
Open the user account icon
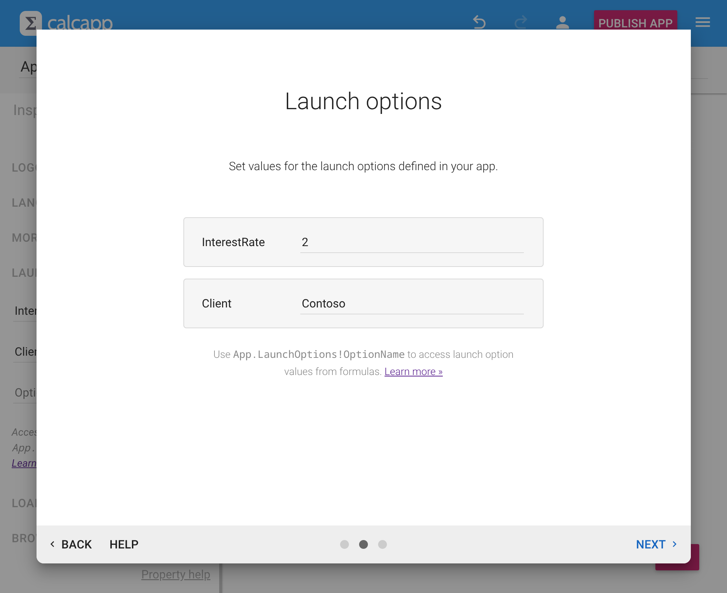pyautogui.click(x=562, y=22)
